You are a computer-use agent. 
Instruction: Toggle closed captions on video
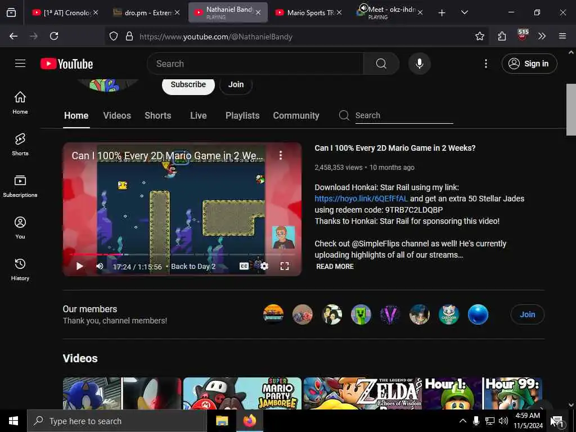point(244,266)
